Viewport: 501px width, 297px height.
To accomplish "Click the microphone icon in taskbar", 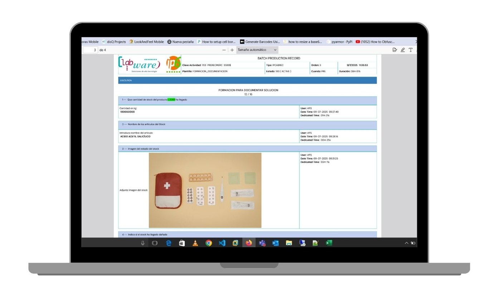I will [143, 243].
